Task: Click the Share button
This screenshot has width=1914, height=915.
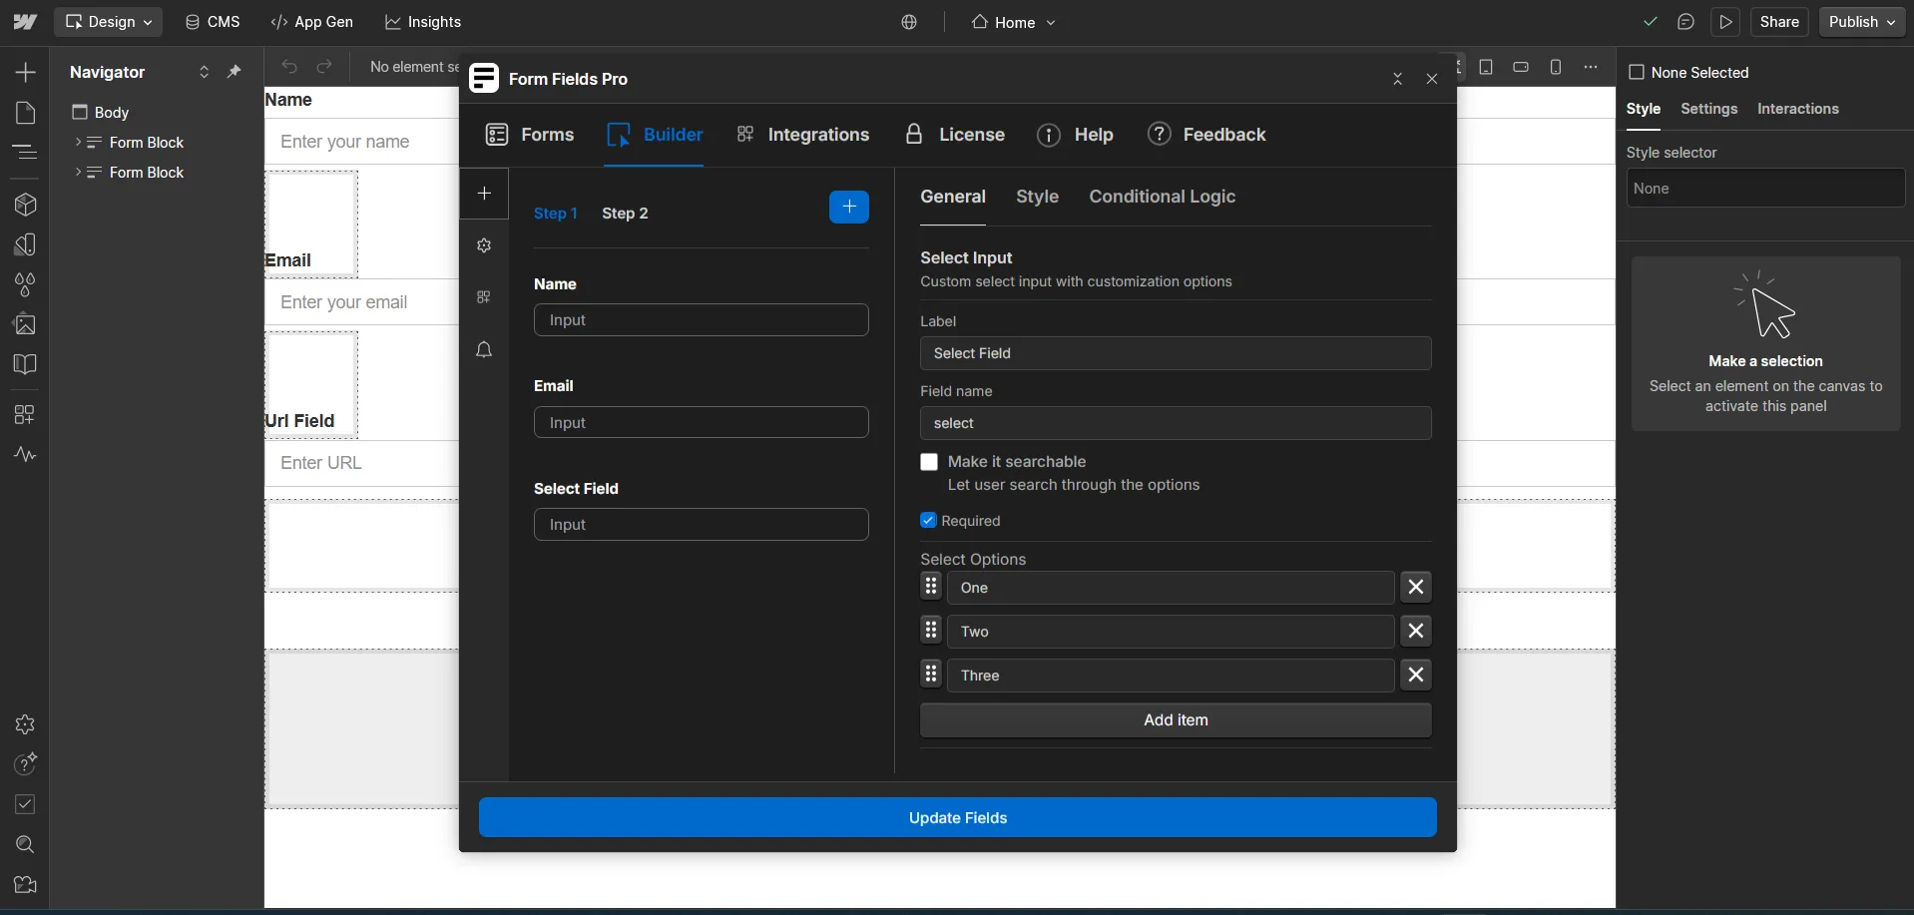Action: click(x=1779, y=22)
